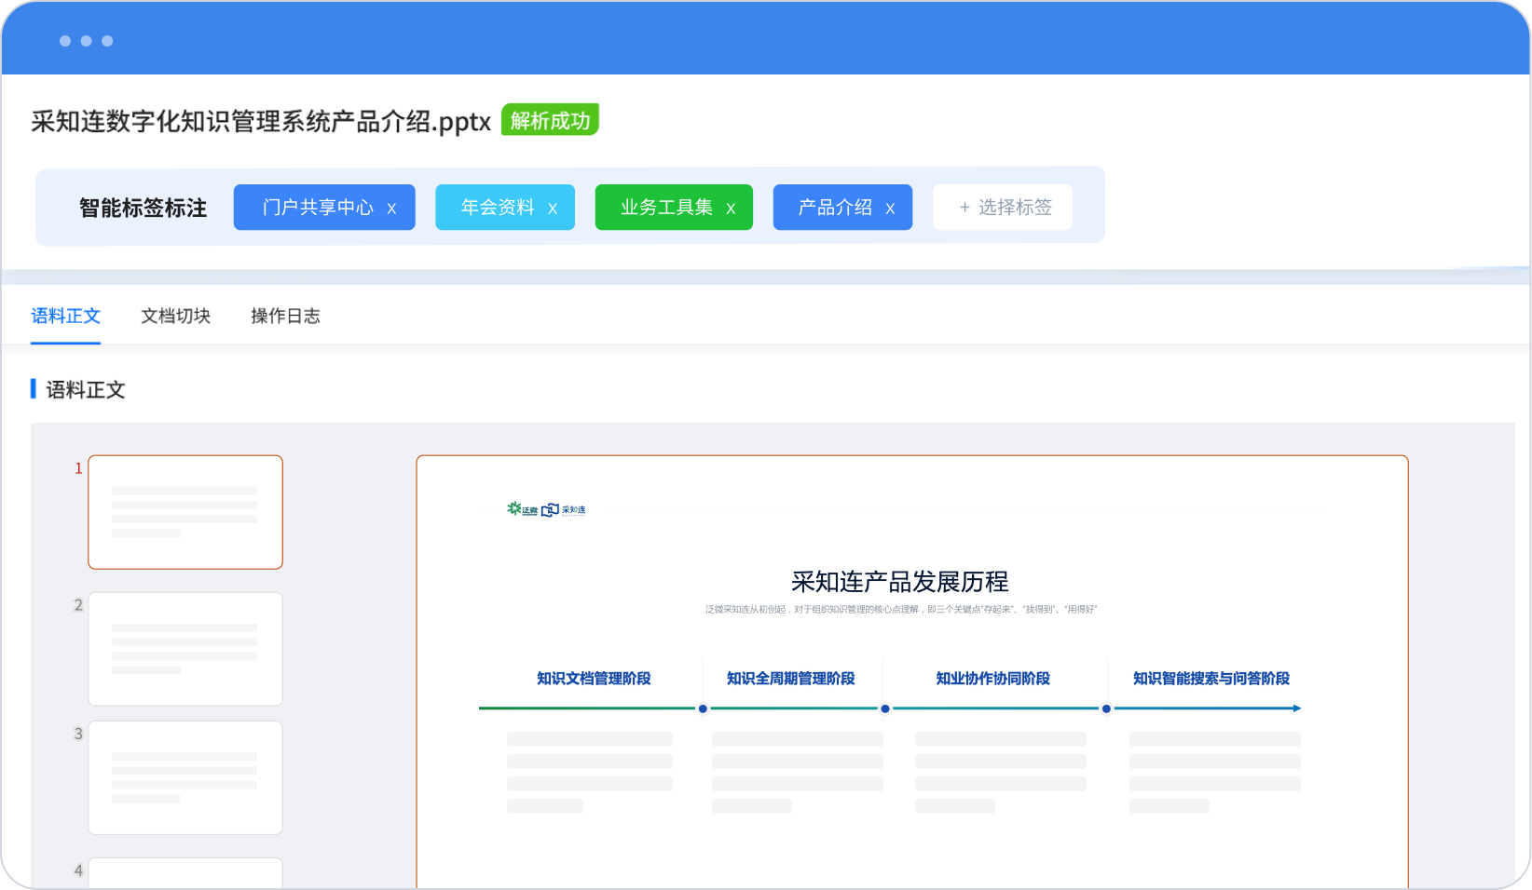Select slide thumbnail 1
The height and width of the screenshot is (890, 1532).
click(185, 512)
